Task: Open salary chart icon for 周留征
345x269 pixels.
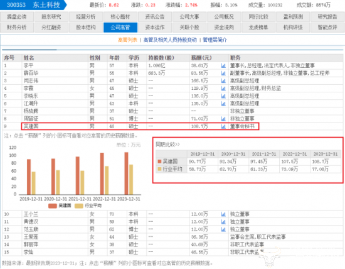Action: (x=223, y=119)
